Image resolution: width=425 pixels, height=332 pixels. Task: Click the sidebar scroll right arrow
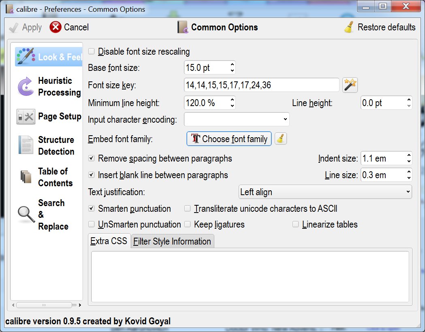80,305
